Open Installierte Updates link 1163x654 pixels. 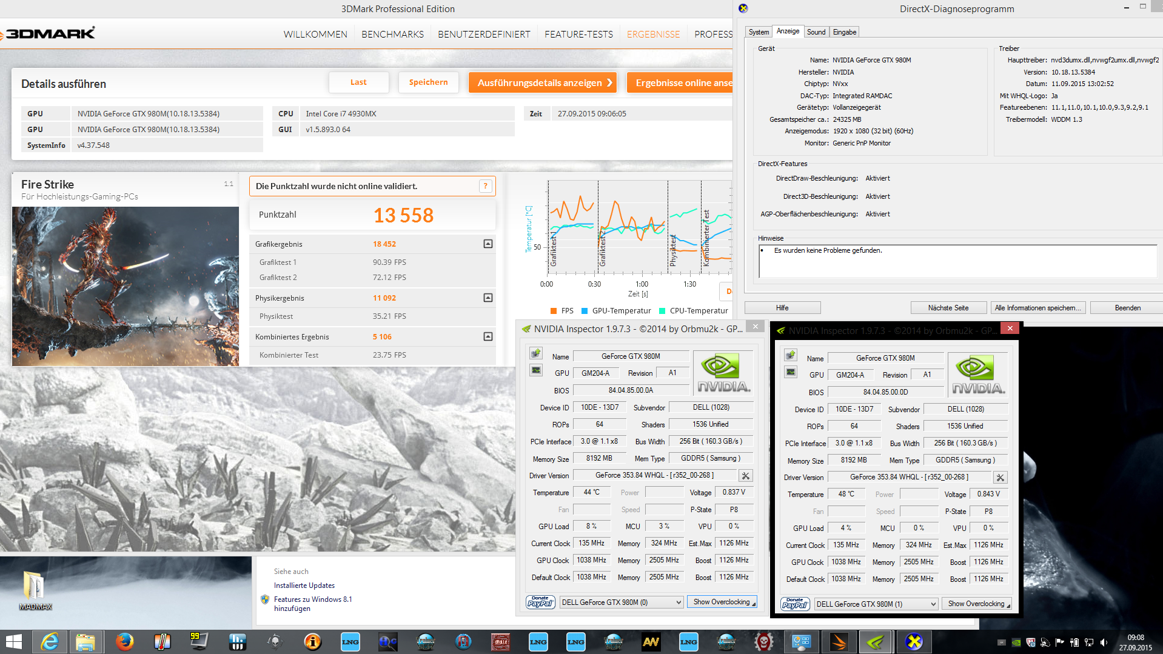304,586
